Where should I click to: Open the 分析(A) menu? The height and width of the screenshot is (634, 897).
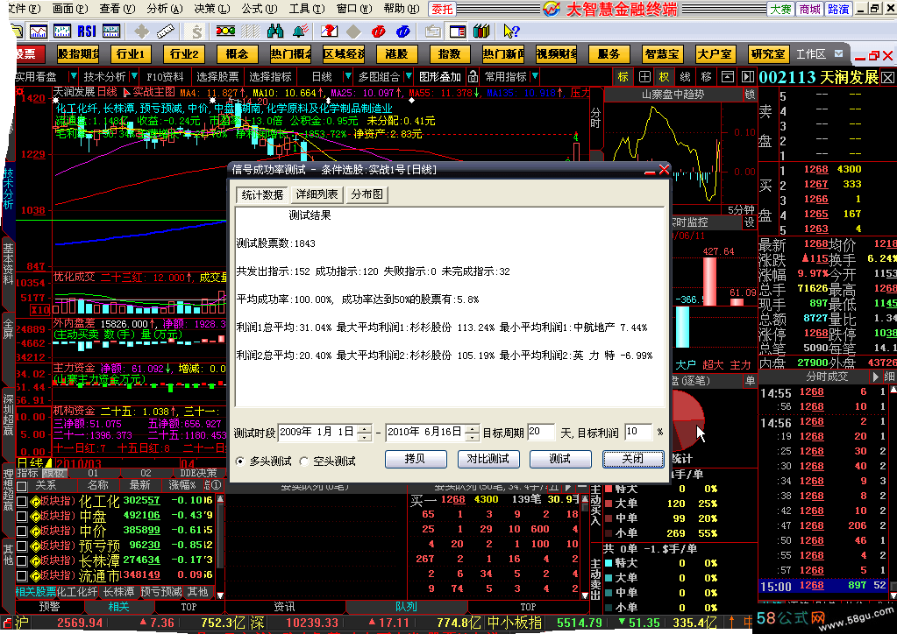coord(164,9)
